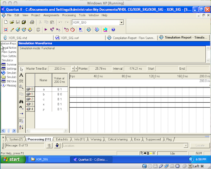Screen dimensions: 211x169
Task: Open Simulator Settings item in report tree
Action: 9,69
